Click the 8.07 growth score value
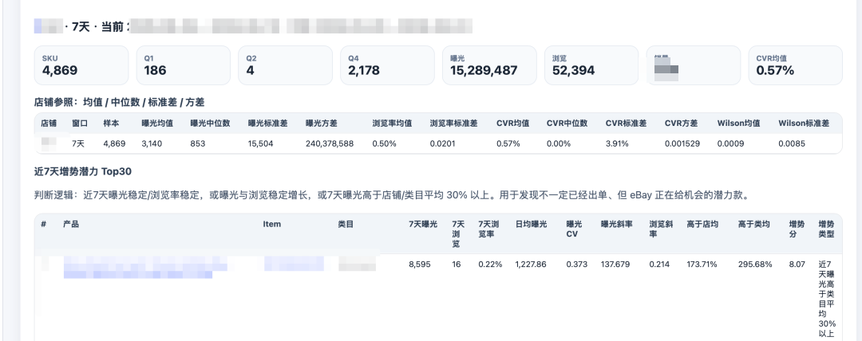The height and width of the screenshot is (341, 862). point(797,265)
